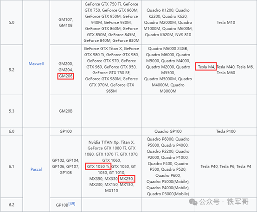Open the Pascal architecture link

coord(36,169)
